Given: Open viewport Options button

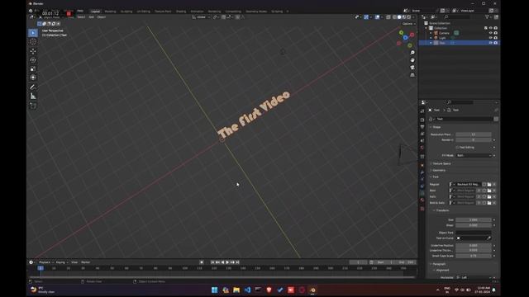Looking at the screenshot, I should (x=408, y=24).
